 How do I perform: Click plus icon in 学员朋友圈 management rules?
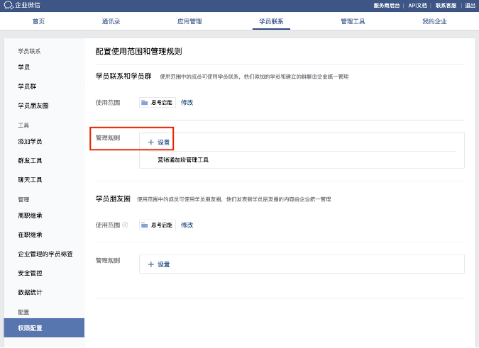tap(150, 264)
